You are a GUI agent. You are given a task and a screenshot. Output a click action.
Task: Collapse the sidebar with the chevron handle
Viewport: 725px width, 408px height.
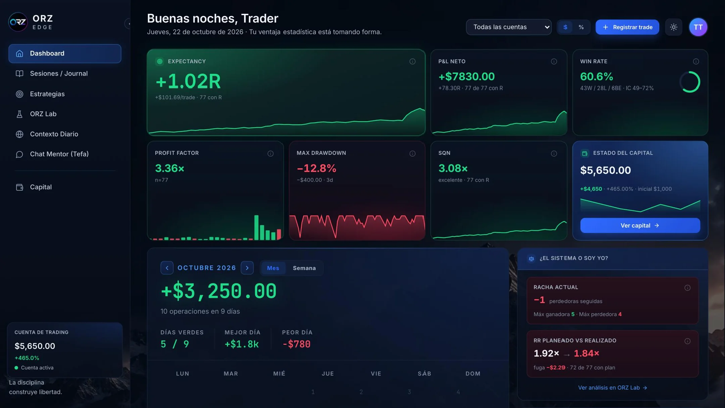click(128, 24)
